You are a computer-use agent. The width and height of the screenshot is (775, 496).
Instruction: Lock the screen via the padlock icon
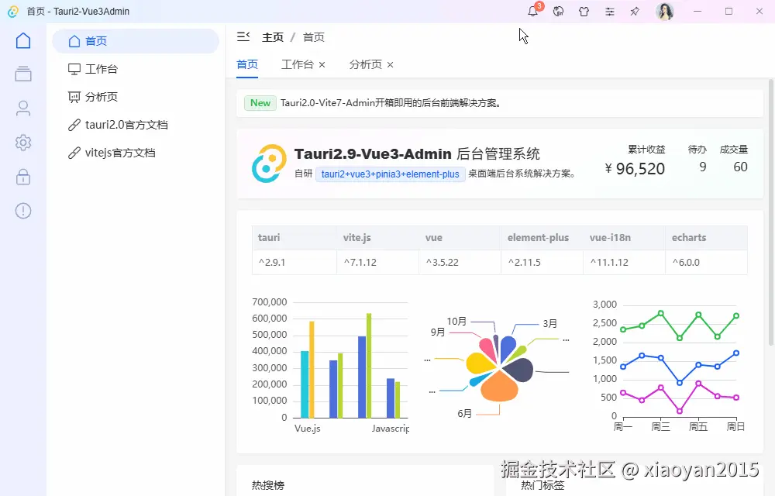click(22, 176)
